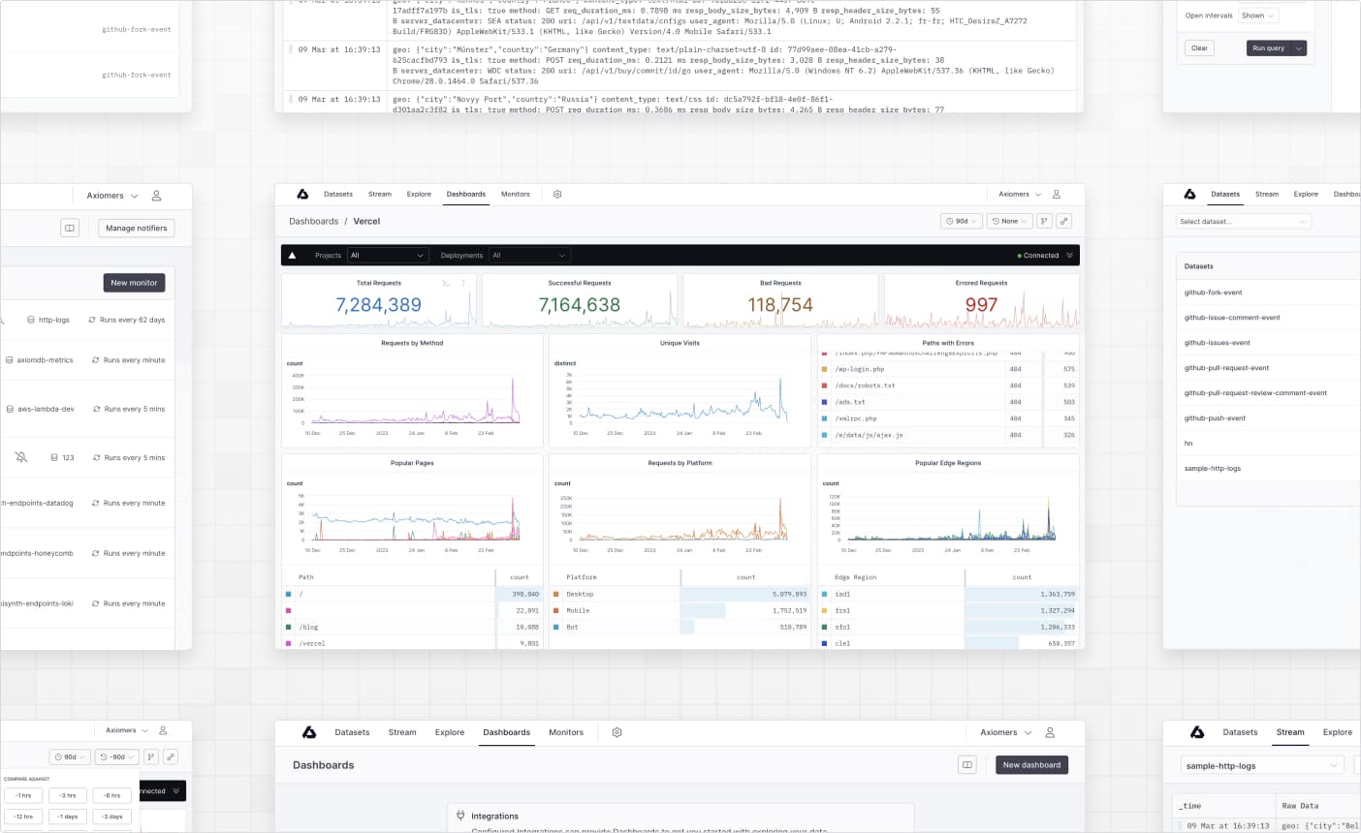Viewport: 1361px width, 833px height.
Task: Click the Axiom logo above the sample-http-logs dropdown
Action: [x=1197, y=732]
